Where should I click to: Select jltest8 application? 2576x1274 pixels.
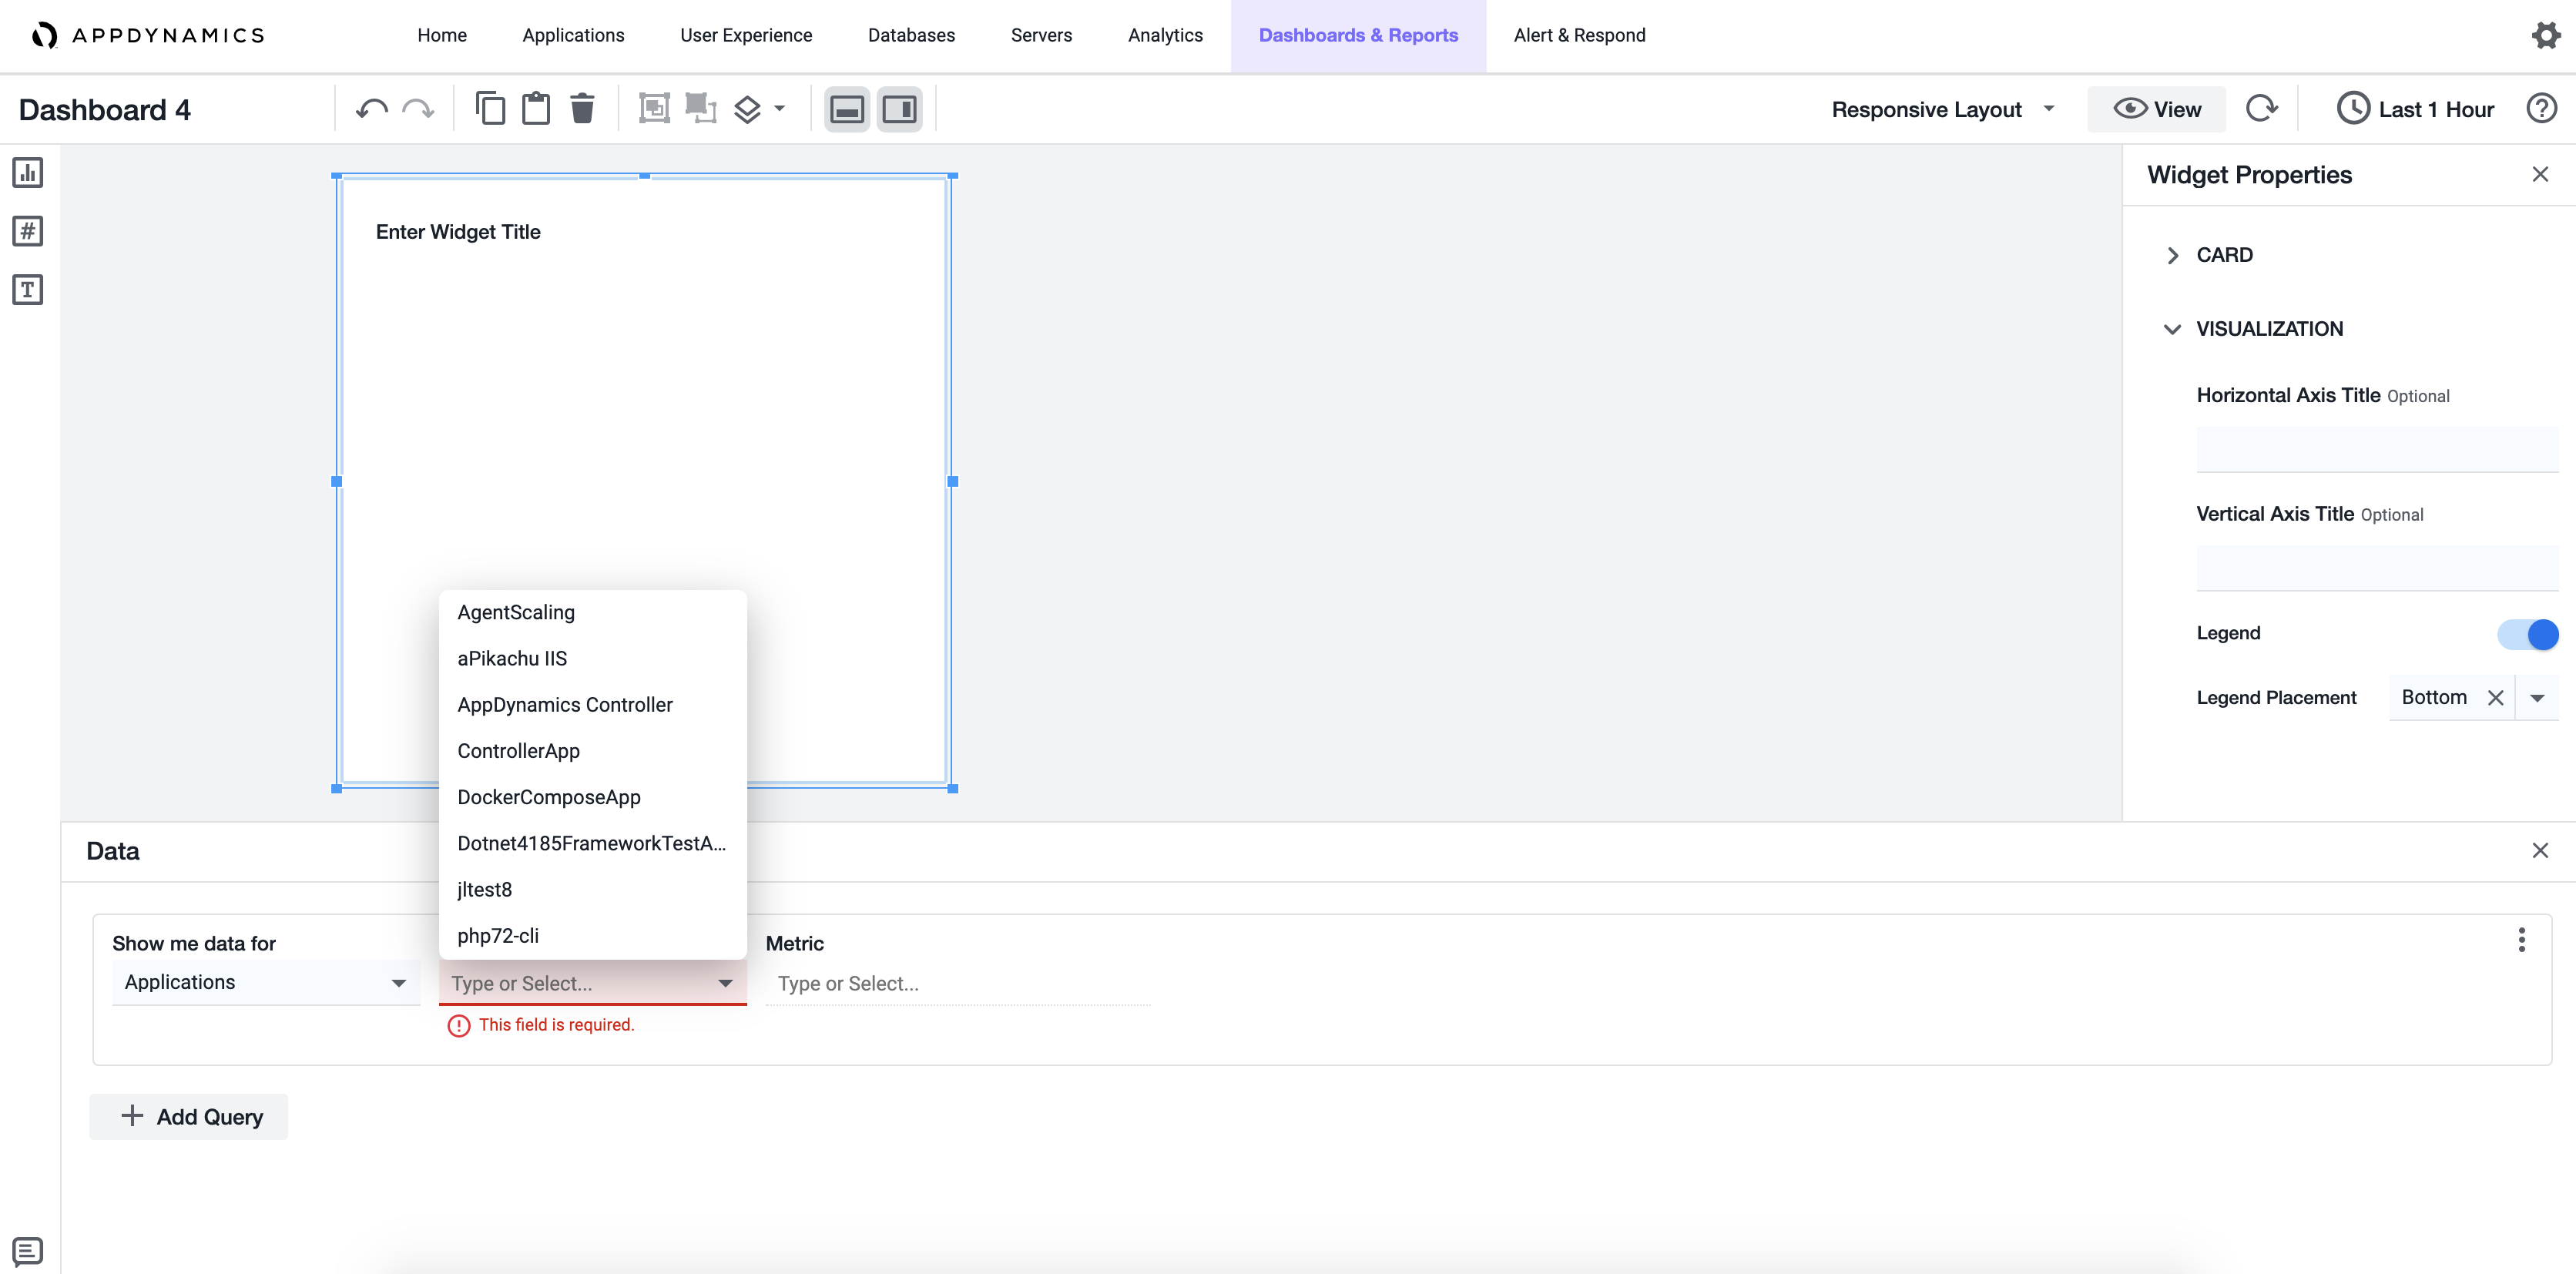point(592,890)
